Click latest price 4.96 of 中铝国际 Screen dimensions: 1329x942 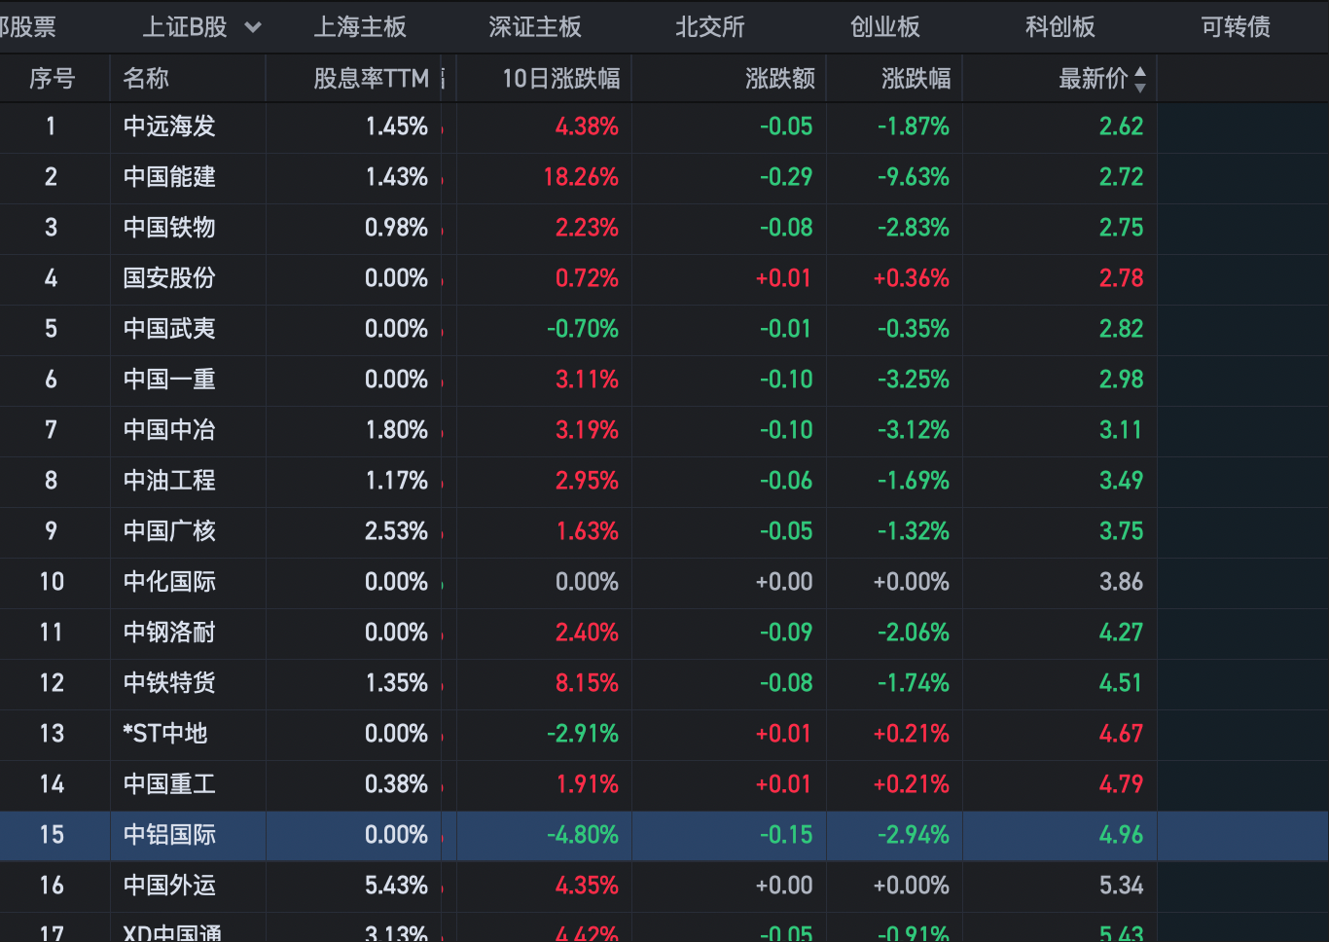point(1121,835)
